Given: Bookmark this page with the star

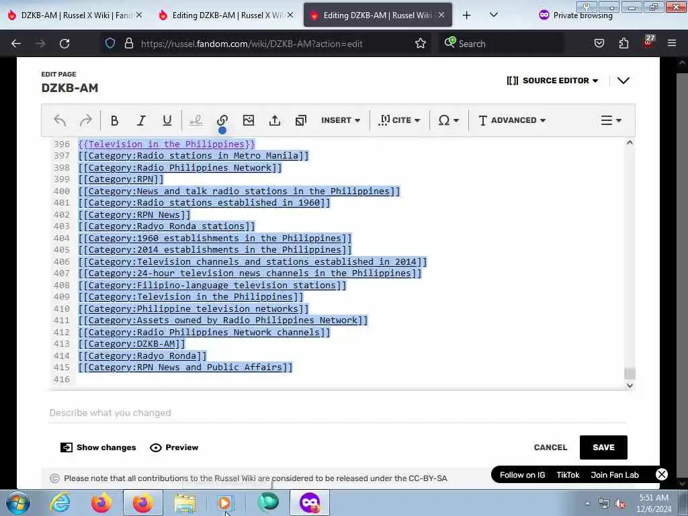Looking at the screenshot, I should tap(421, 44).
